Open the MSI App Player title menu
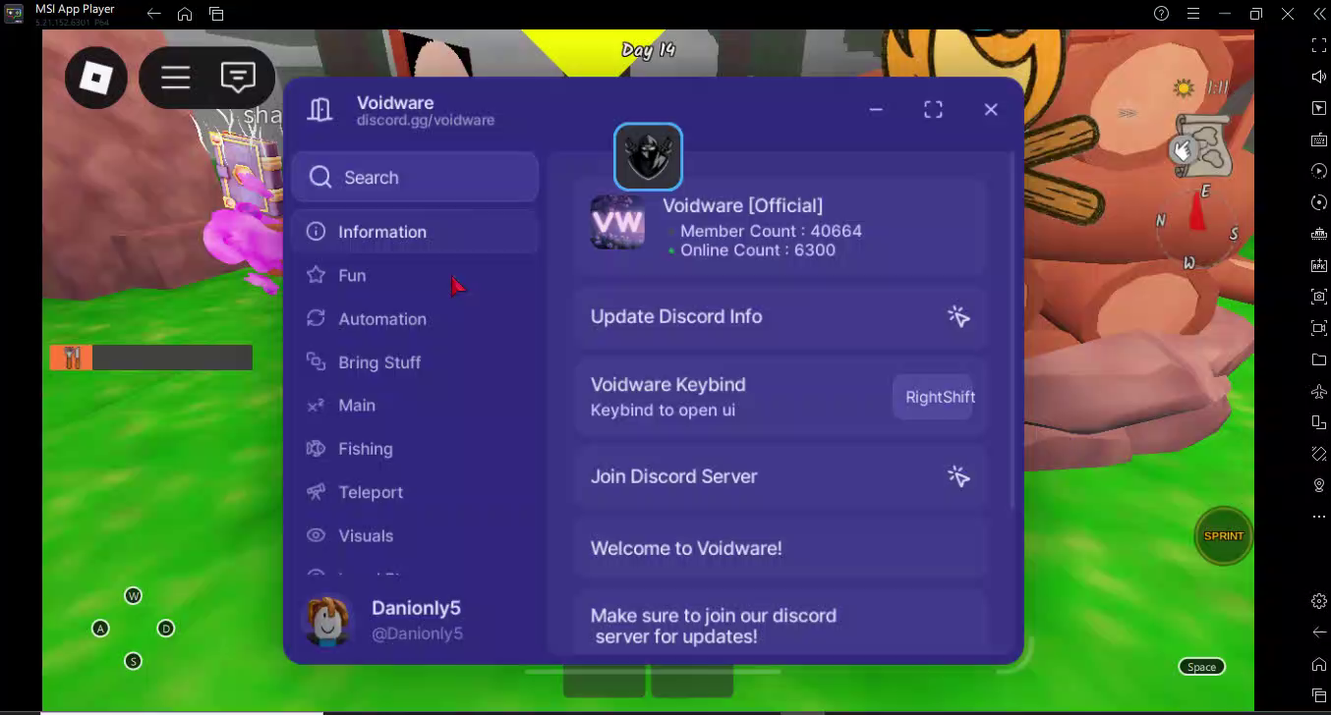 click(1192, 14)
